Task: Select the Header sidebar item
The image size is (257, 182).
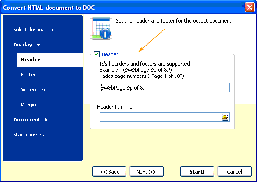Action: 50,60
